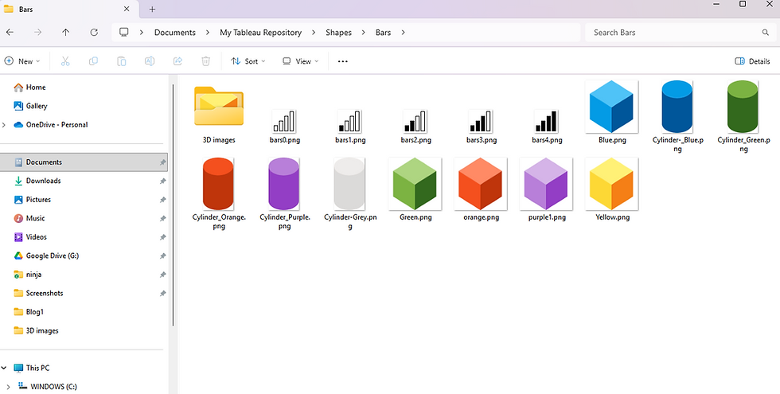Navigate to Documents in breadcrumb
The height and width of the screenshot is (394, 780).
174,33
